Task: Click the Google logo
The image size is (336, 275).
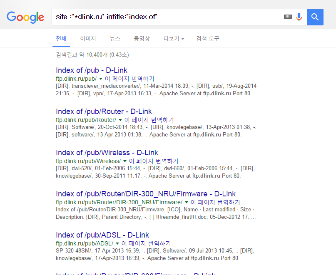Action: tap(25, 17)
